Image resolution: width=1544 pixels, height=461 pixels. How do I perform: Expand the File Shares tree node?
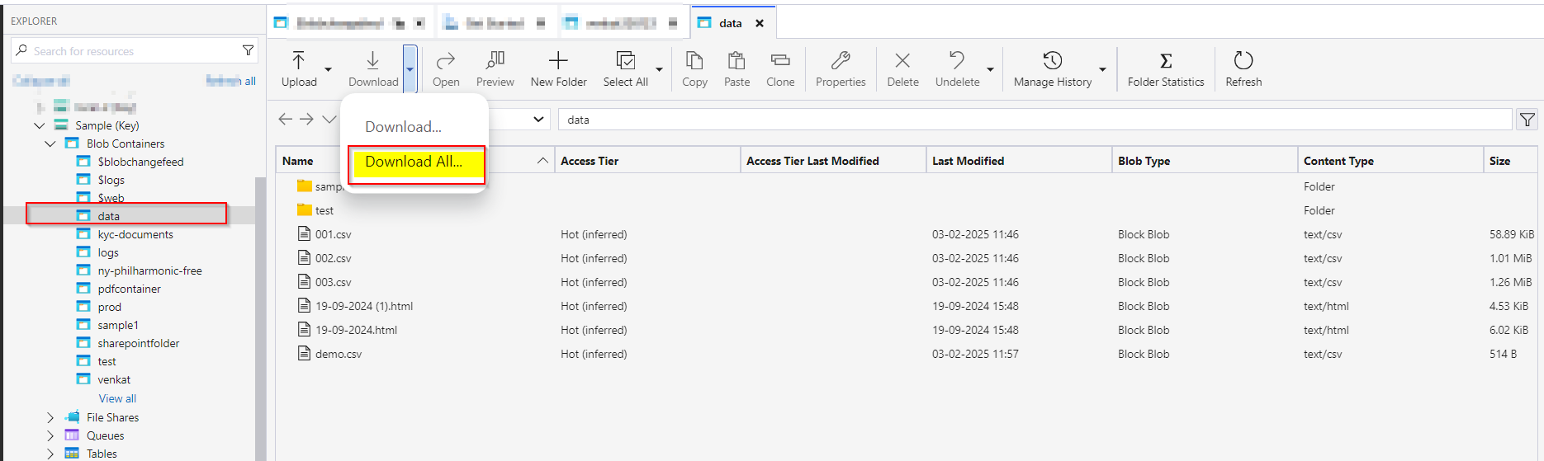pyautogui.click(x=50, y=417)
